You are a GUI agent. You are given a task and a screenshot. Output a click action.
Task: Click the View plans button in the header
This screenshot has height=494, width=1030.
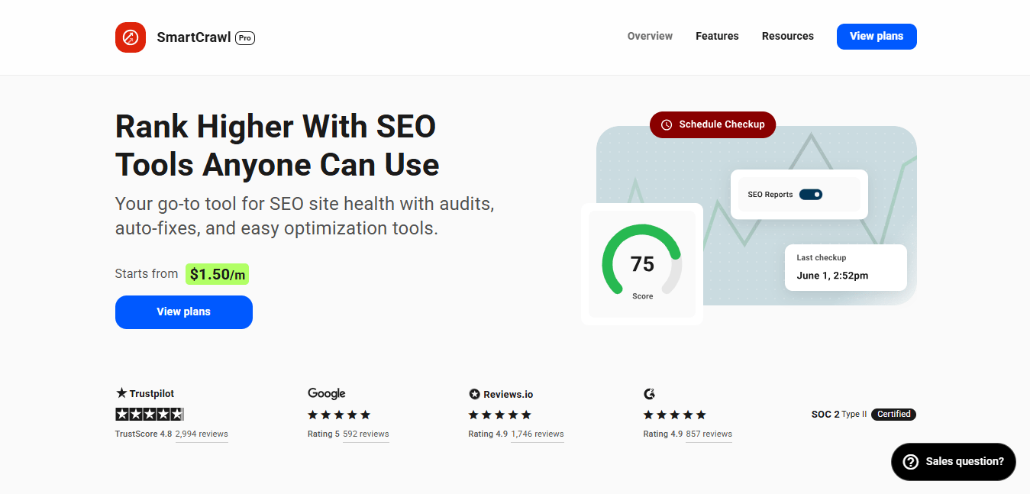877,36
